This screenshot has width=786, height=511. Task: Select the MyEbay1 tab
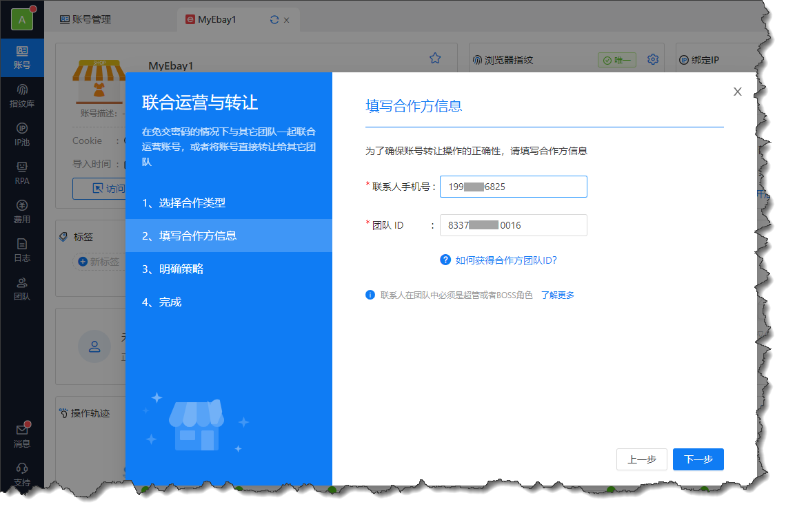coord(216,20)
